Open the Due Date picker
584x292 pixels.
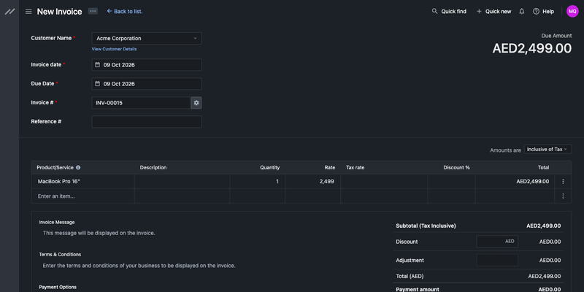[x=147, y=84]
